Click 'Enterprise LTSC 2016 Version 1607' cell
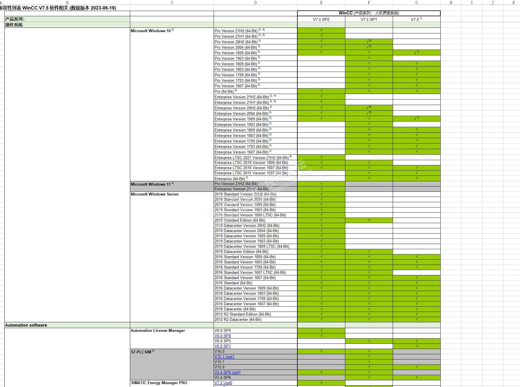 tap(255, 168)
